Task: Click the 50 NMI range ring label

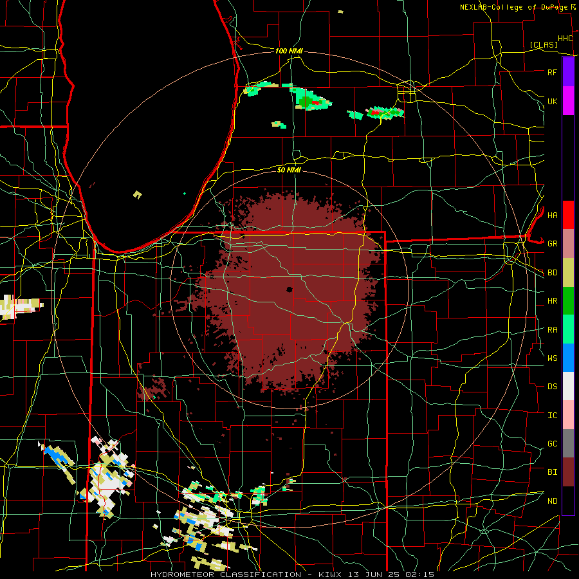Action: (289, 170)
